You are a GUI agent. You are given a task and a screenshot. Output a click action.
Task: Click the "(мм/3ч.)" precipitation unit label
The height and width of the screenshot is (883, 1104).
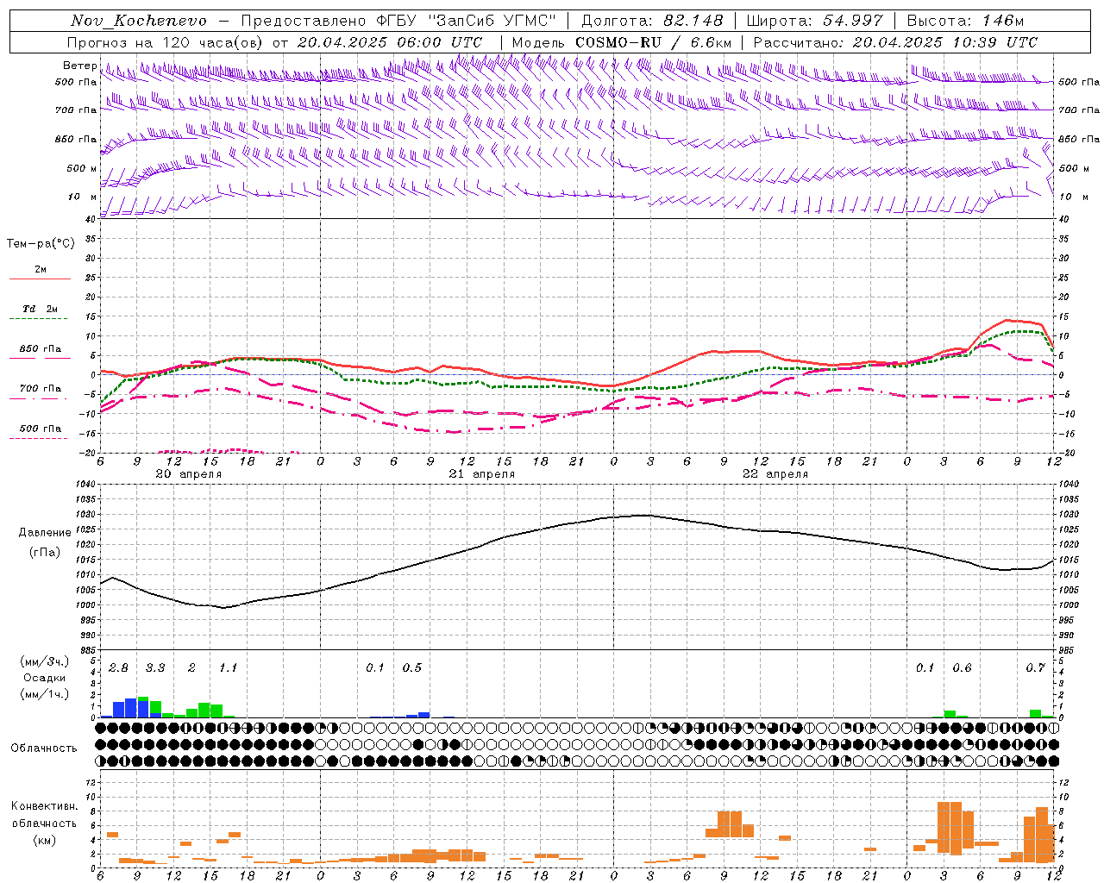(45, 661)
